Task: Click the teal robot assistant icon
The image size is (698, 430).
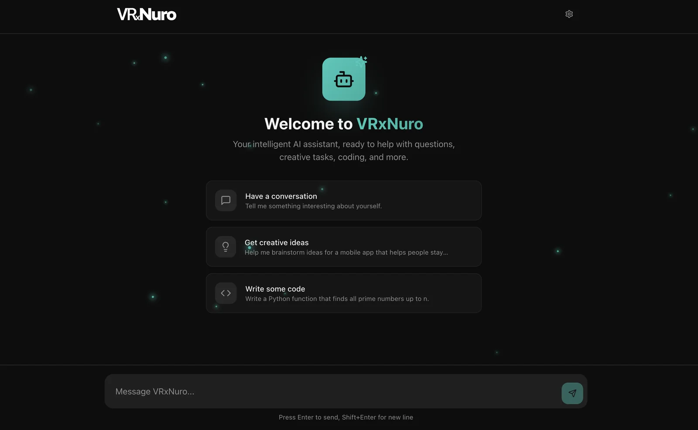Action: tap(344, 79)
